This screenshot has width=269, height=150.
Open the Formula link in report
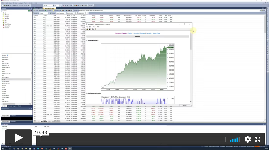pos(136,33)
